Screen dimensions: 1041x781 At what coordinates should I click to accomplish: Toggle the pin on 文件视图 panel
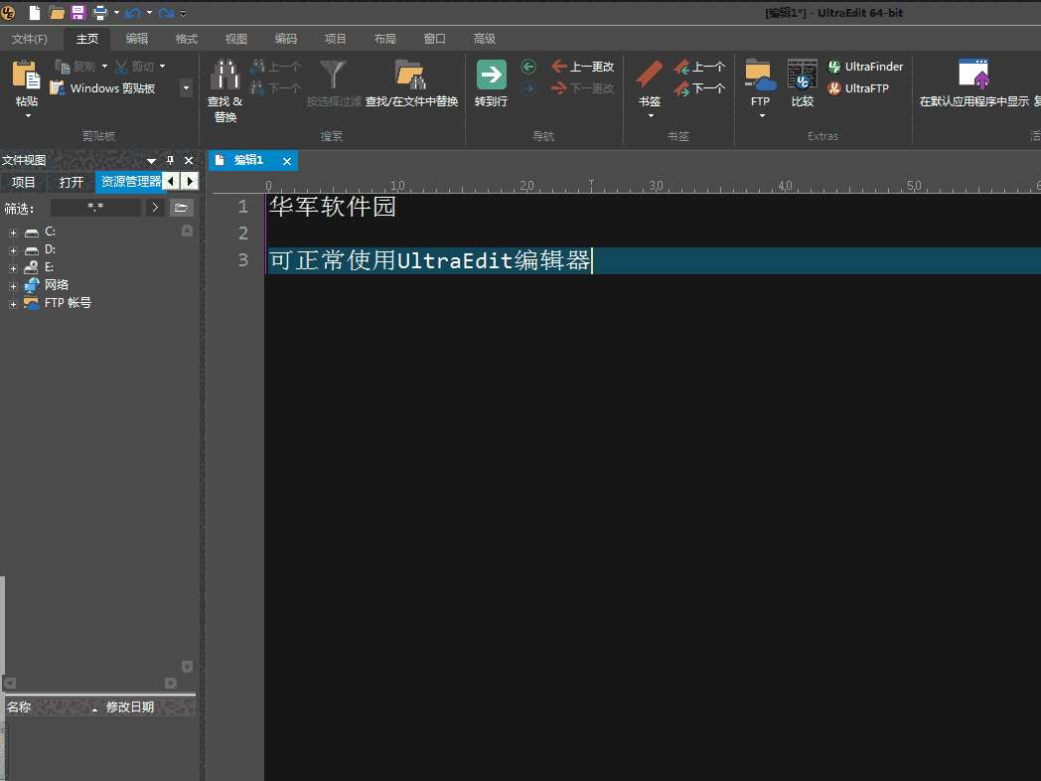170,160
